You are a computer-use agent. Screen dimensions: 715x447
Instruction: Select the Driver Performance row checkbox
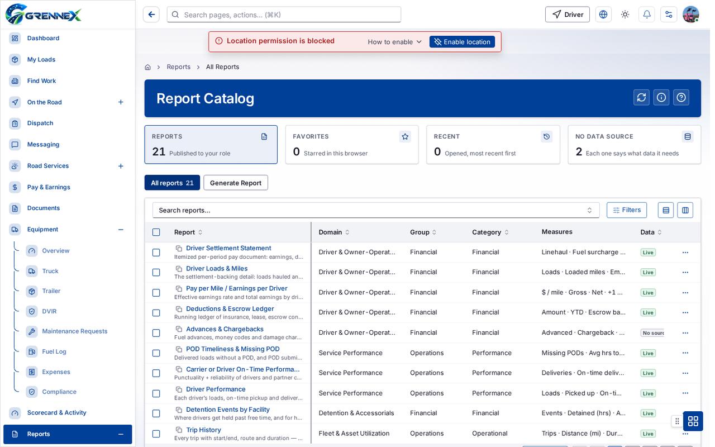pos(156,393)
